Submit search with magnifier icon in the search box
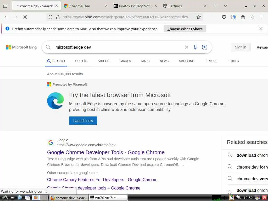The image size is (268, 201). 48,47
